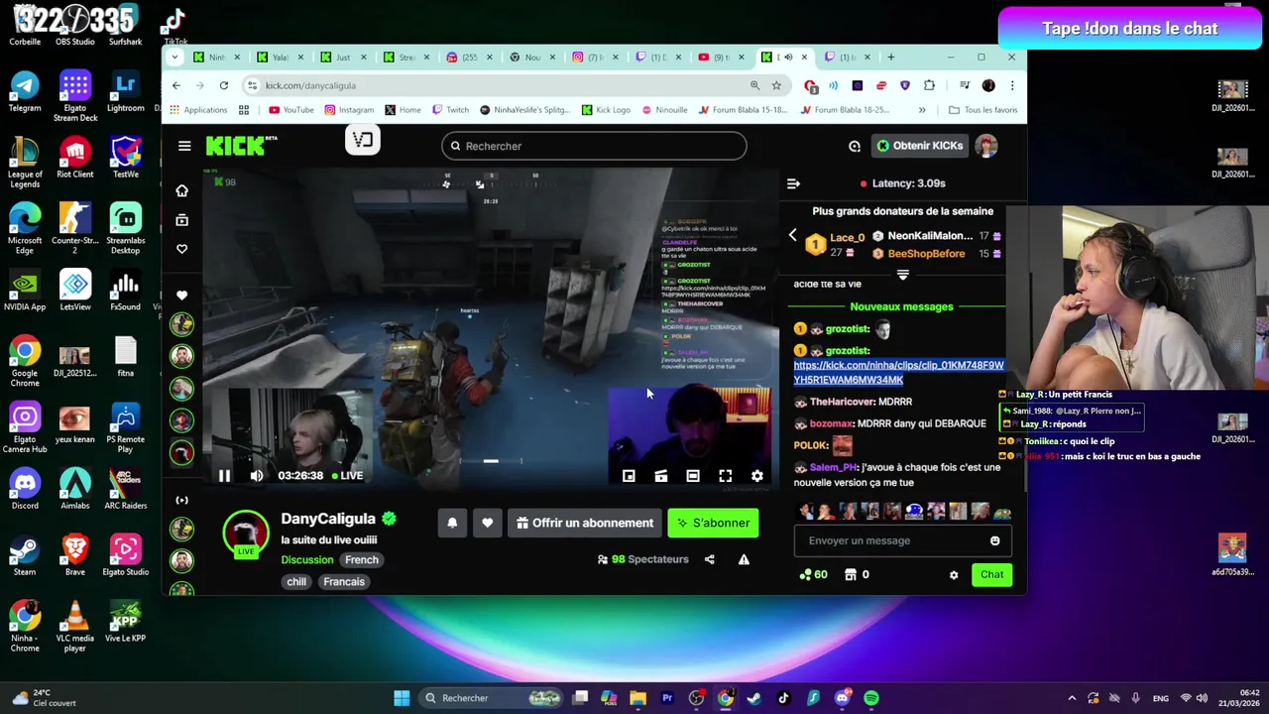Go to previous donor leaderboard page
1269x714 pixels.
tap(792, 235)
